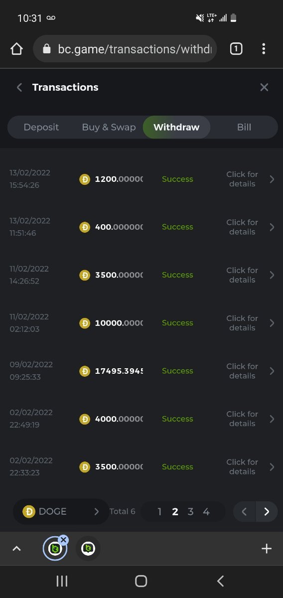
Task: Switch to the second BC.Game tab icon
Action: [x=88, y=549]
